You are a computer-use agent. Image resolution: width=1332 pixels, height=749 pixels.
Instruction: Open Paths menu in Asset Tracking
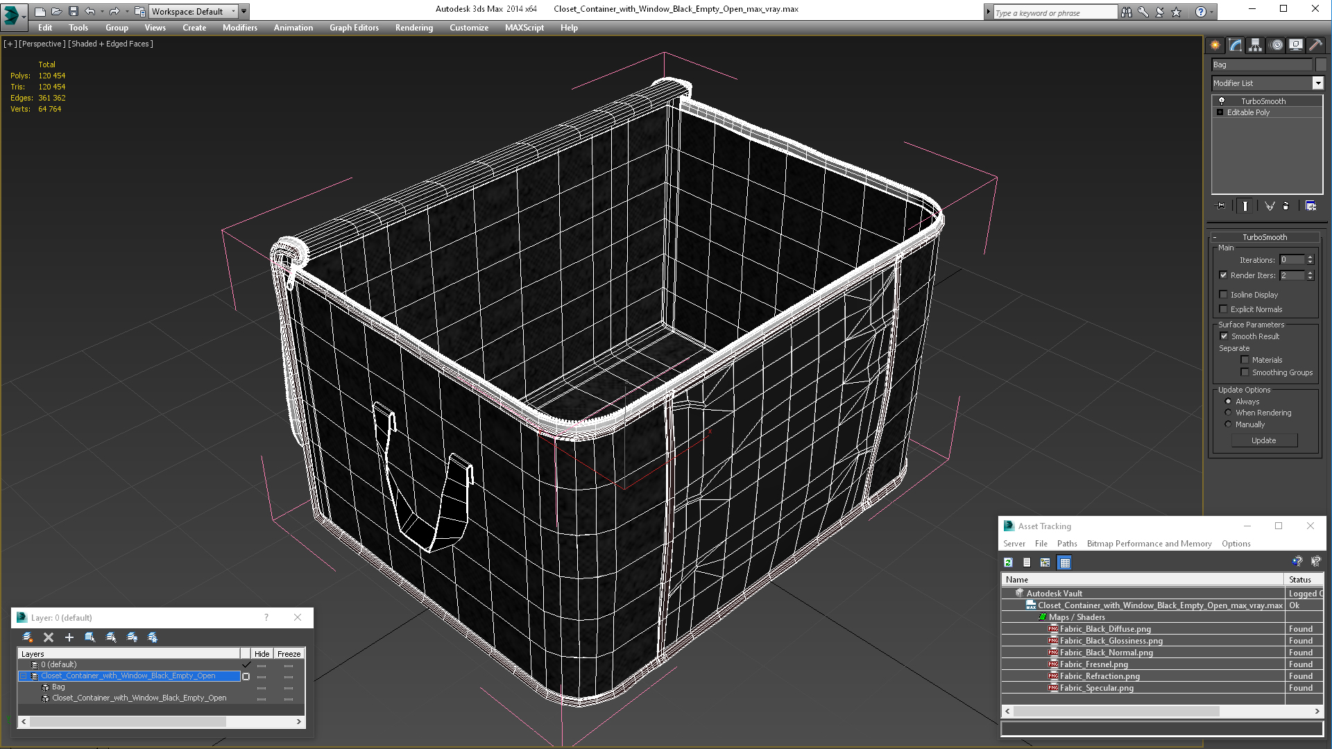pos(1067,544)
